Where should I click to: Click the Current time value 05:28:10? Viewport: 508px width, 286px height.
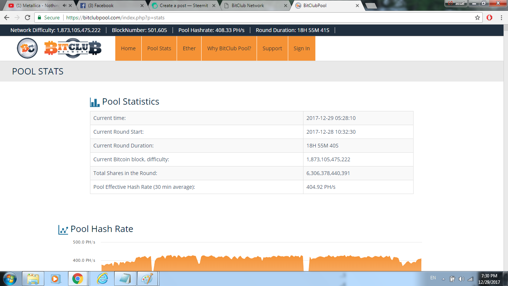(x=331, y=118)
